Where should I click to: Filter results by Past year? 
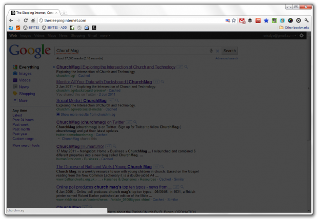pos(19,134)
